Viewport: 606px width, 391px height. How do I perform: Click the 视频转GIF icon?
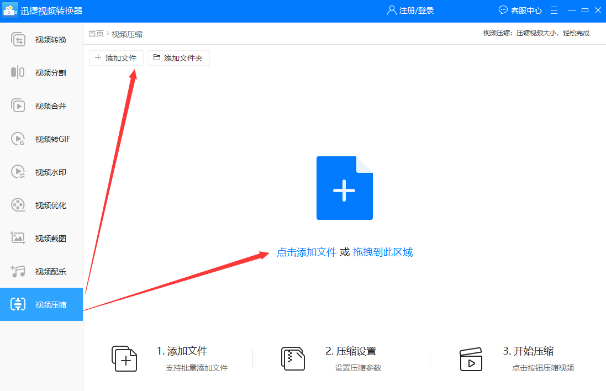18,139
